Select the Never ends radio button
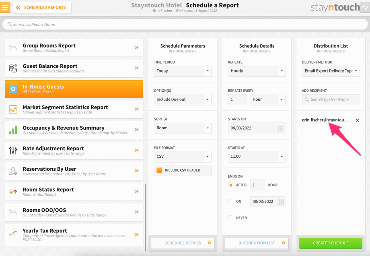The image size is (370, 256). (x=230, y=218)
